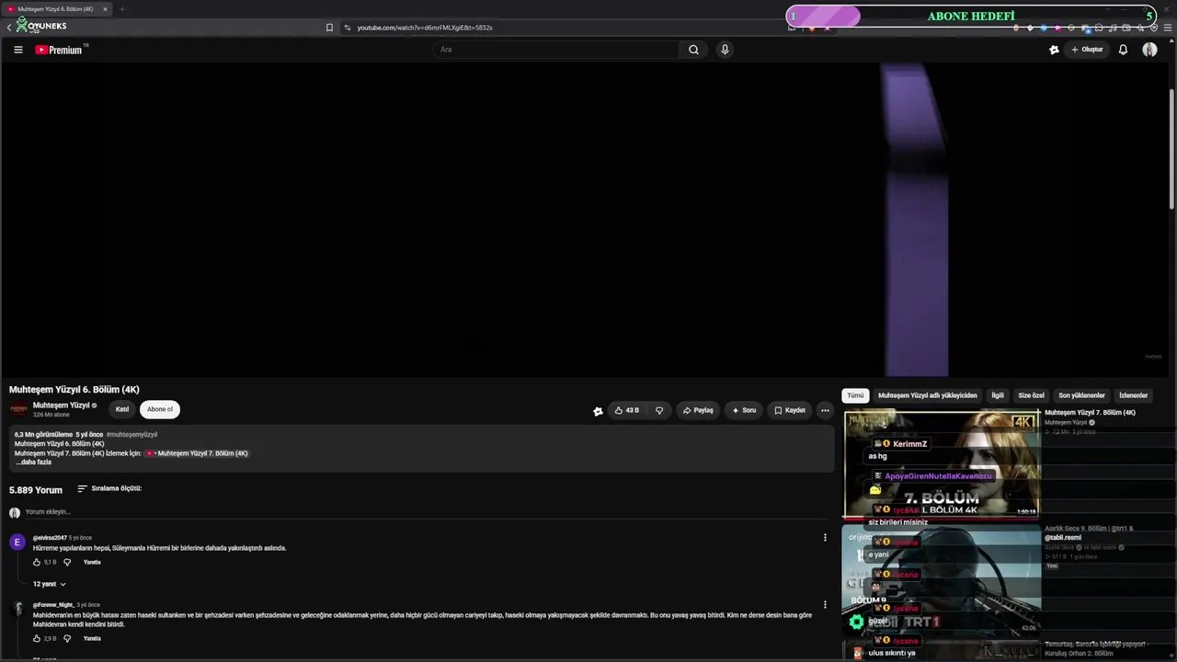
Task: Go back with the browser back arrow
Action: (x=9, y=28)
